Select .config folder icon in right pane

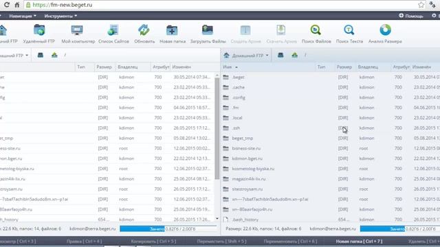[x=226, y=97]
